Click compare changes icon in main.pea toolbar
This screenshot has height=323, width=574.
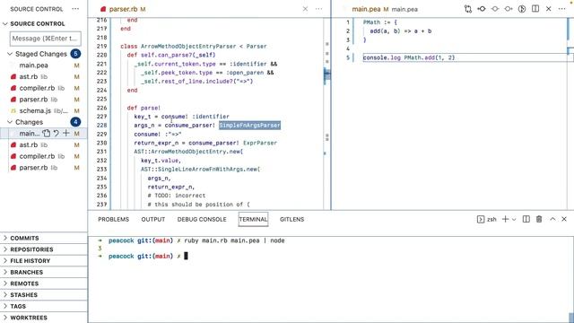point(468,9)
